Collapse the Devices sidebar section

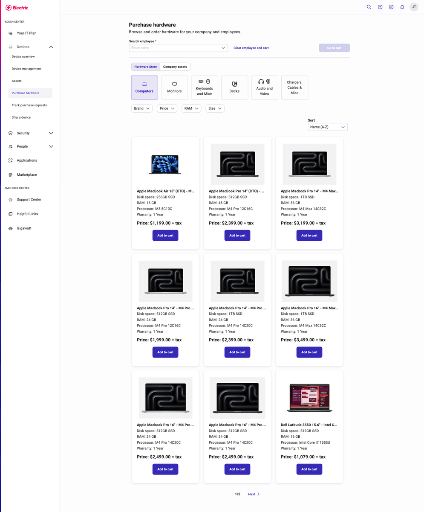click(51, 47)
